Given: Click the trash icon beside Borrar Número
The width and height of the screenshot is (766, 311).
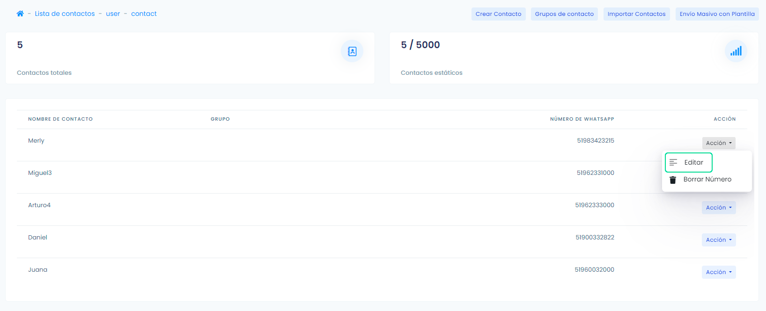Looking at the screenshot, I should pos(673,180).
